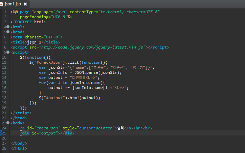Collapse the html tag fold on line 4
Image resolution: width=245 pixels, height=153 pixels.
pos(8,27)
